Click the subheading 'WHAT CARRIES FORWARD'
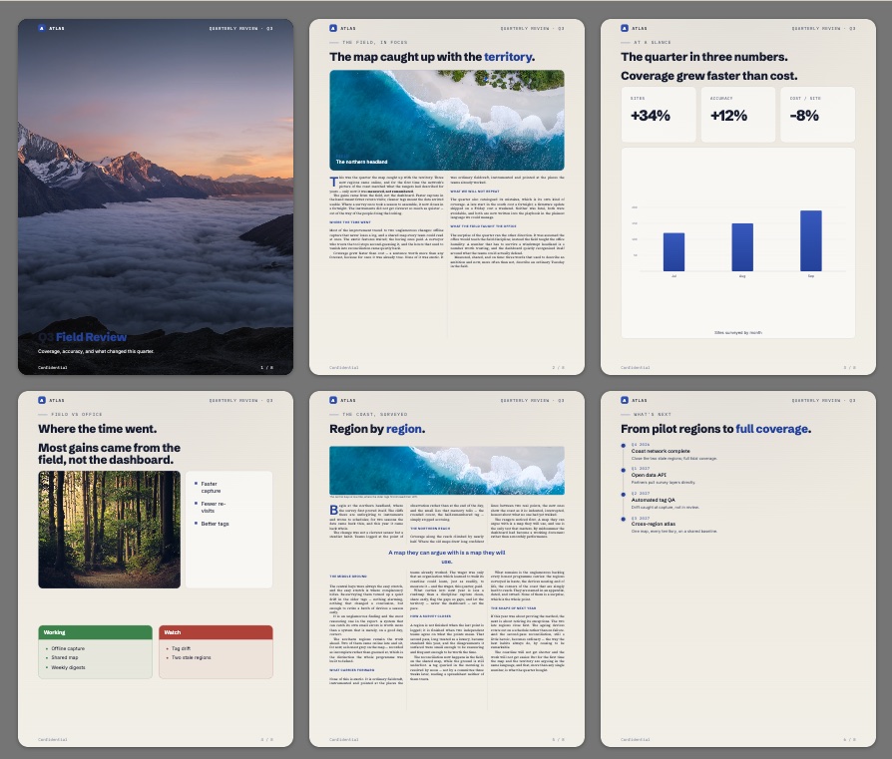The height and width of the screenshot is (759, 892). click(351, 670)
